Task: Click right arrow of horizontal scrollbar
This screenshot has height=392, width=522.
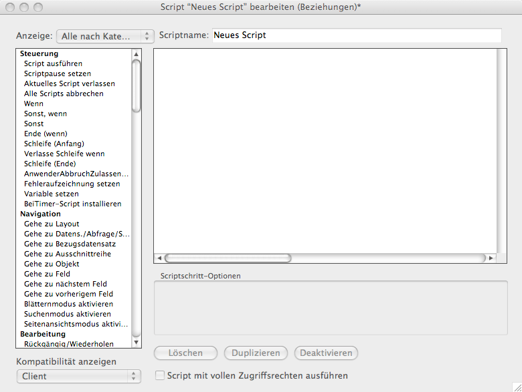Action: 491,258
